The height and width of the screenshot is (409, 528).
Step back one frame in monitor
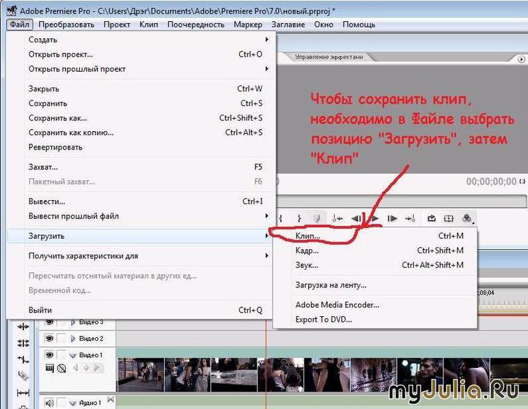coord(356,218)
